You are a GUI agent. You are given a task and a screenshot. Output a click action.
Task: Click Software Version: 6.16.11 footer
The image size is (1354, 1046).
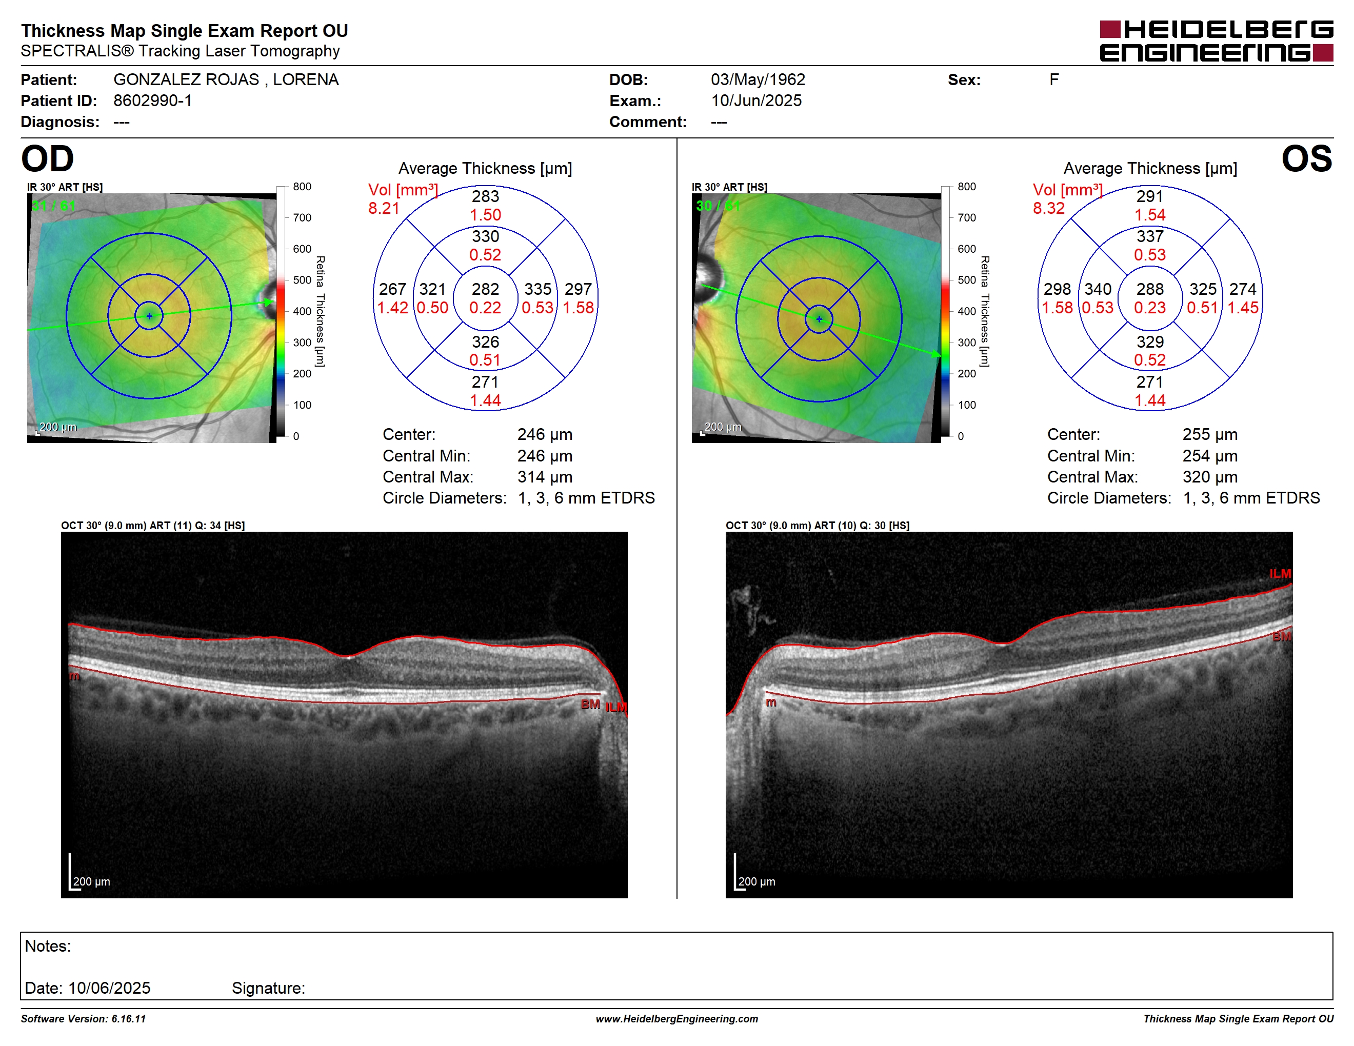pos(83,1019)
